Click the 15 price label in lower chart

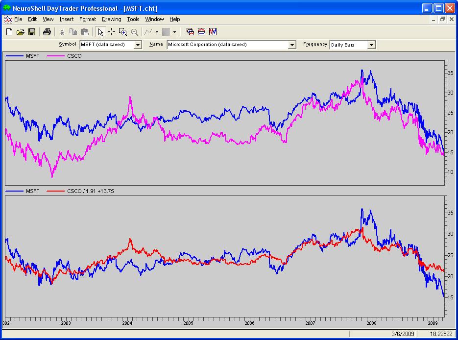pyautogui.click(x=450, y=297)
